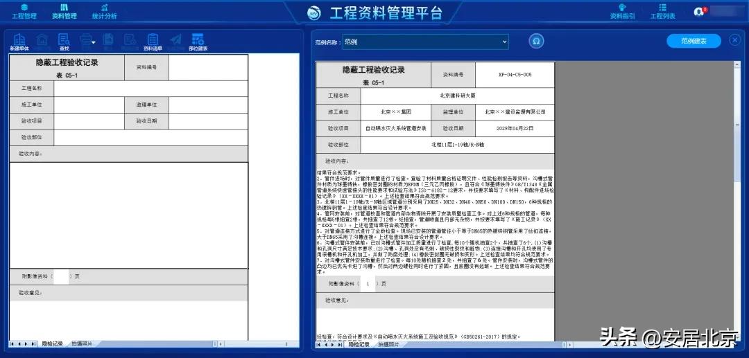The width and height of the screenshot is (749, 358).
Task: Click the left form's 验收意见 row
Action: tap(129, 293)
